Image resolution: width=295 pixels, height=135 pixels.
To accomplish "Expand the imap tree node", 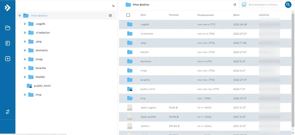I will pyautogui.click(x=25, y=59).
